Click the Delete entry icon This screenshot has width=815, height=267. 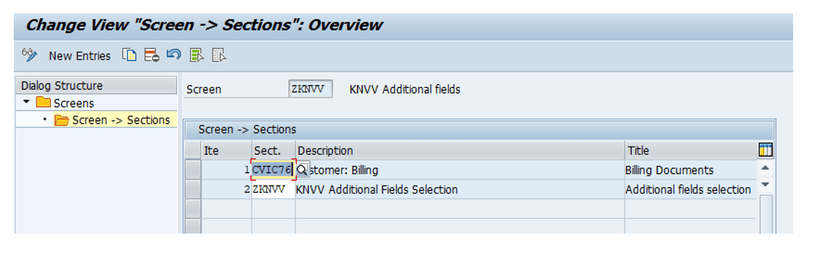151,55
